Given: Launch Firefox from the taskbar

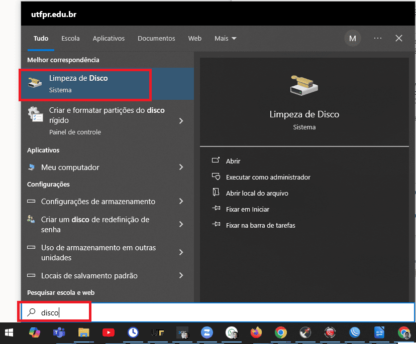Looking at the screenshot, I should pos(256,332).
